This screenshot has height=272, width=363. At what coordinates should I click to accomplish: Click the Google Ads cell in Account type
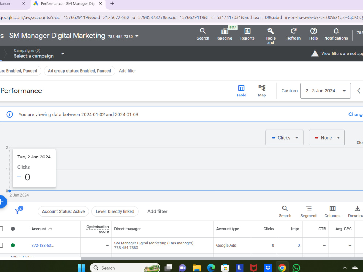click(226, 245)
